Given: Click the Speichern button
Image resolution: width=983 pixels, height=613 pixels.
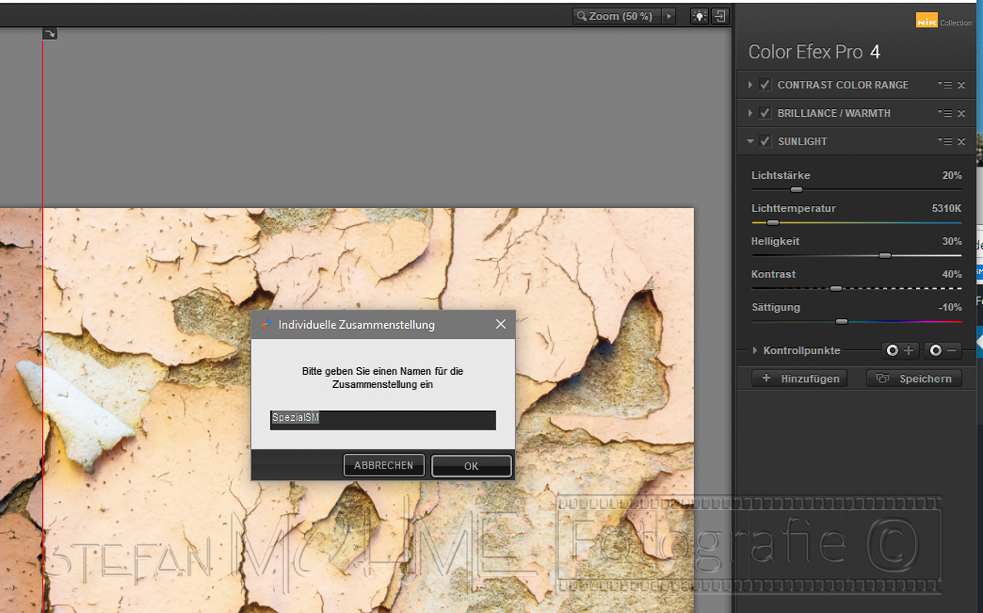Looking at the screenshot, I should (x=914, y=379).
